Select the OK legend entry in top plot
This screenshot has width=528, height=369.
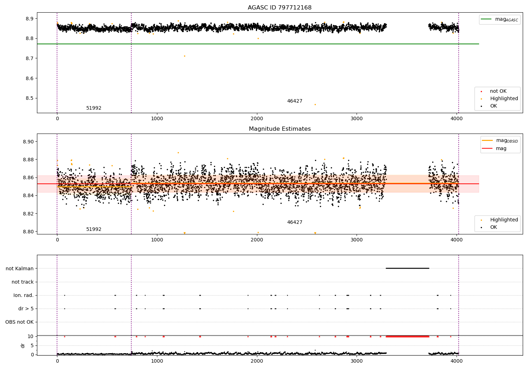point(489,106)
